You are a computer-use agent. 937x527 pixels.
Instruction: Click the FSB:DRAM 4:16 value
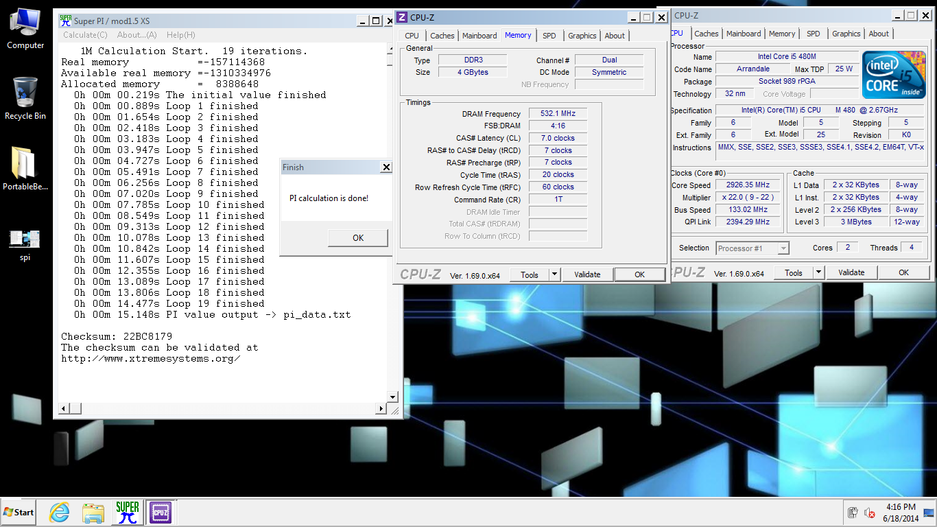pyautogui.click(x=558, y=126)
